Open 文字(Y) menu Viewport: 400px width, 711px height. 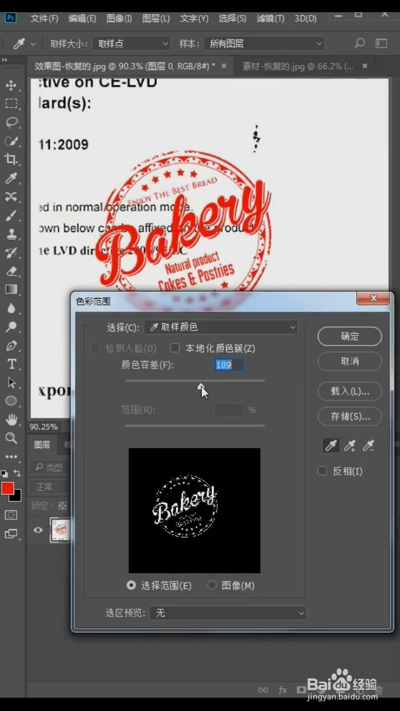[x=194, y=18]
